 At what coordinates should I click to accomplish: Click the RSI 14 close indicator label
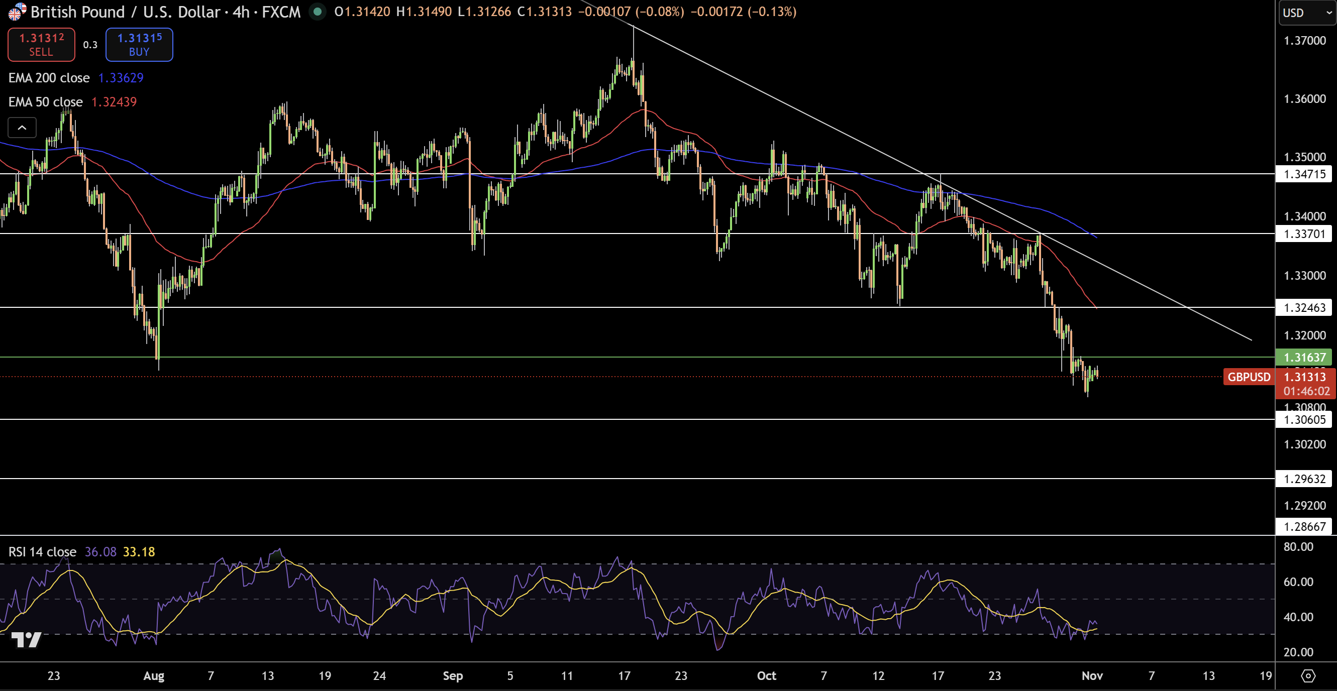click(x=42, y=552)
